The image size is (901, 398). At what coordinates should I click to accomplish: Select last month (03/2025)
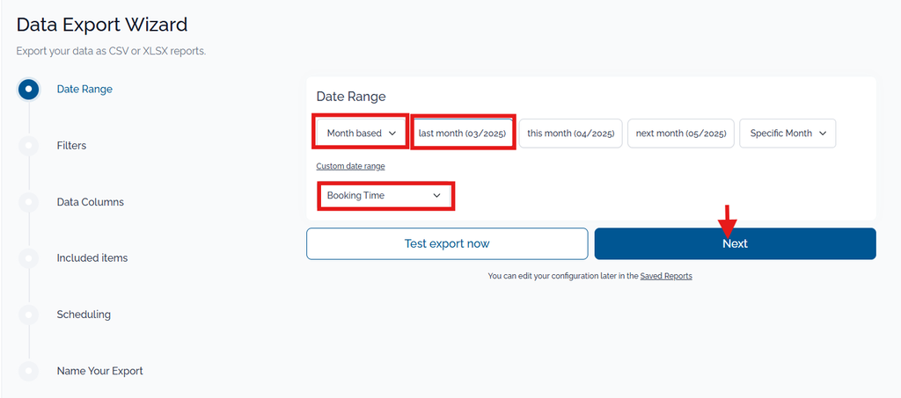tap(462, 133)
